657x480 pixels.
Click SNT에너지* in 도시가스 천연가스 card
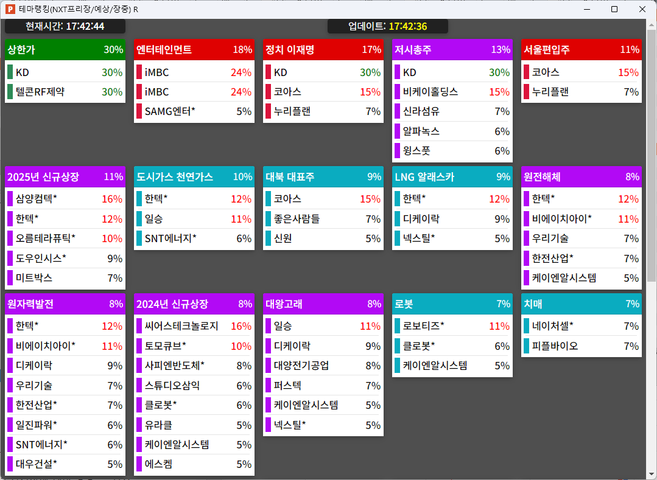194,238
